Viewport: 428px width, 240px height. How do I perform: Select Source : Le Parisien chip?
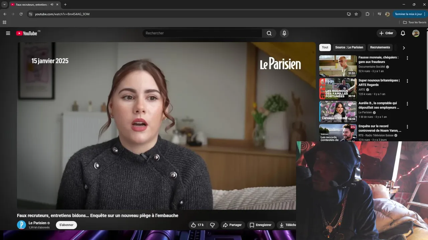[x=349, y=47]
